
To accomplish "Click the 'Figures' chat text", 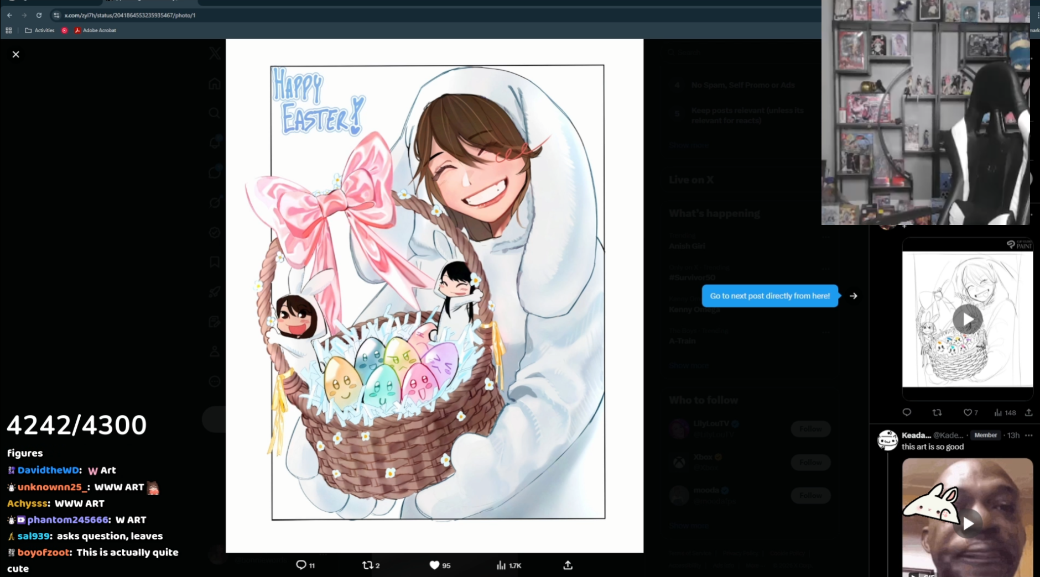I will [25, 453].
